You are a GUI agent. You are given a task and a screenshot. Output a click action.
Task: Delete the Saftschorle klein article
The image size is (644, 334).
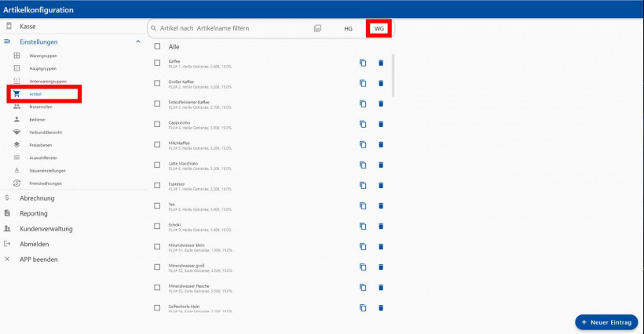[x=381, y=308]
